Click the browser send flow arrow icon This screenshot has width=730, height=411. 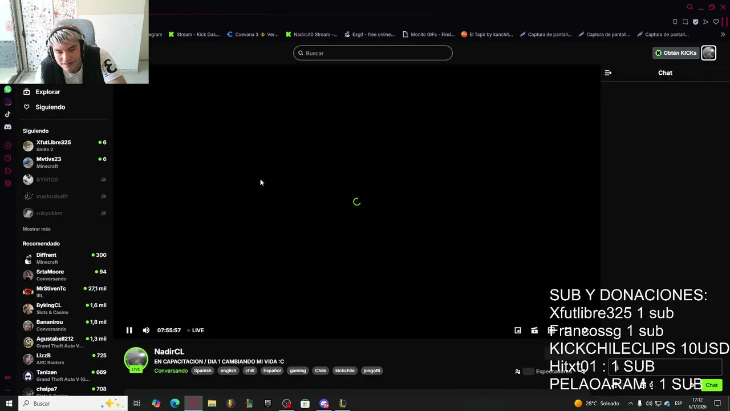click(705, 22)
